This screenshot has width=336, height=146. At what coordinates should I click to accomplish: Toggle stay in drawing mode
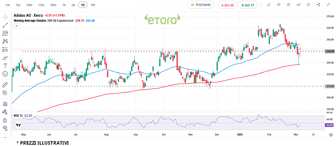coord(5,112)
